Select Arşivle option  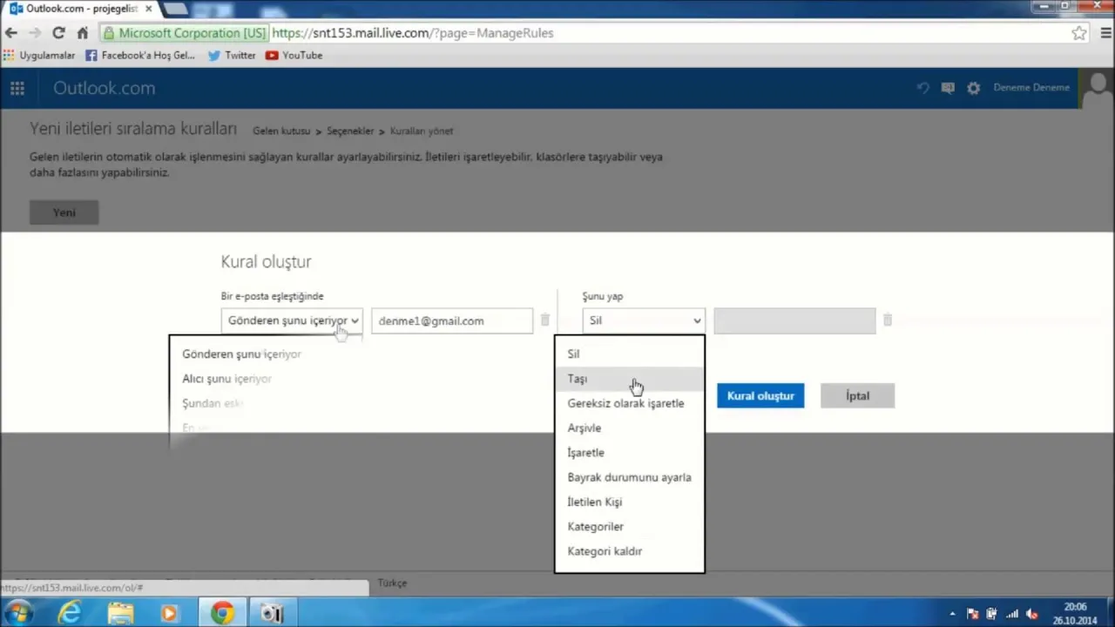coord(629,428)
